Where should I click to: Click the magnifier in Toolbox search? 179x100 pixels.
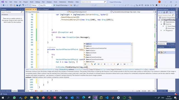[x=22, y=12]
